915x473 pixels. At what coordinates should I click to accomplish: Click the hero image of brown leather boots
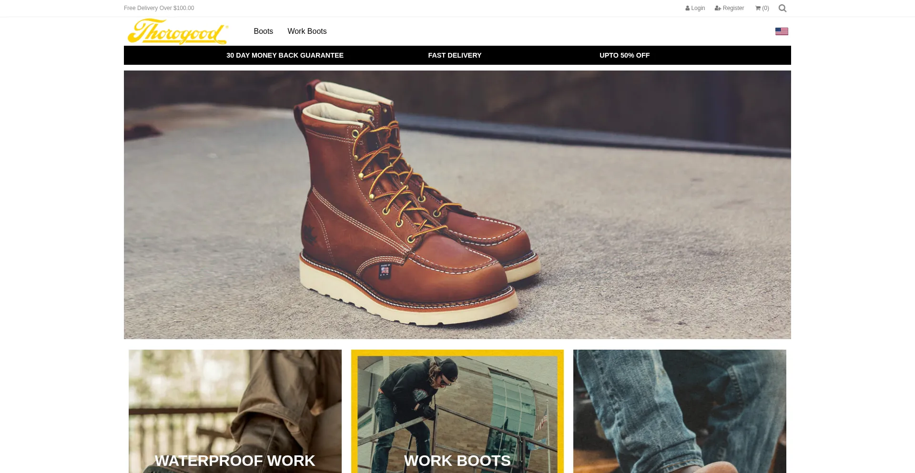point(457,205)
